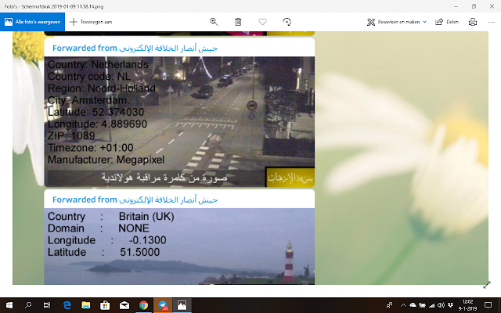Screen dimensions: 501x313
Task: Print the photo with printer icon
Action: tap(473, 22)
